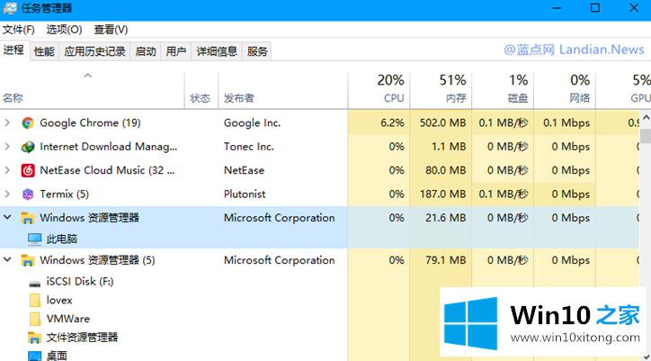Switch to the 应用历史记录 tab
The width and height of the screenshot is (651, 361).
[94, 51]
